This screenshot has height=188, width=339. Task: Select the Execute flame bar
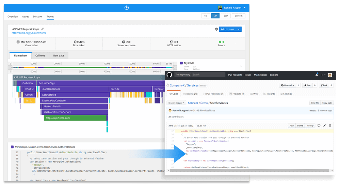(x=130, y=89)
